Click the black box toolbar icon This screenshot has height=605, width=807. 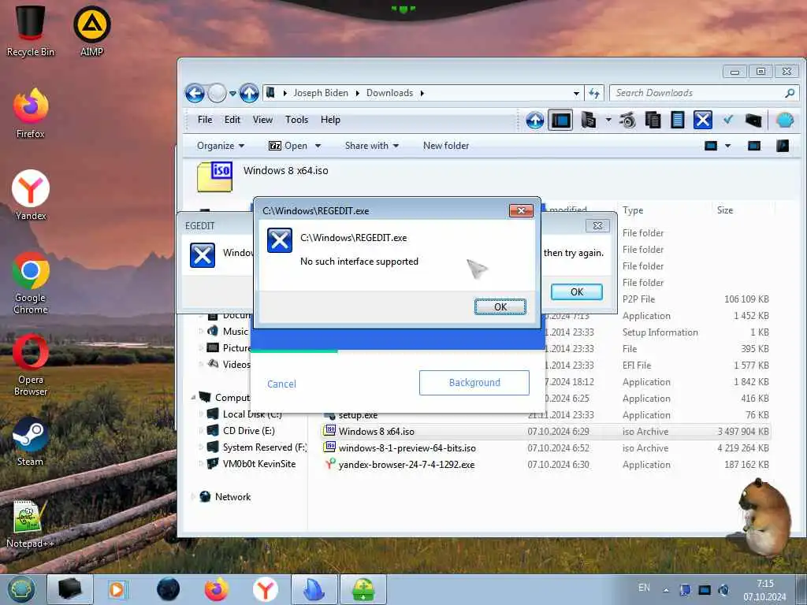[753, 121]
